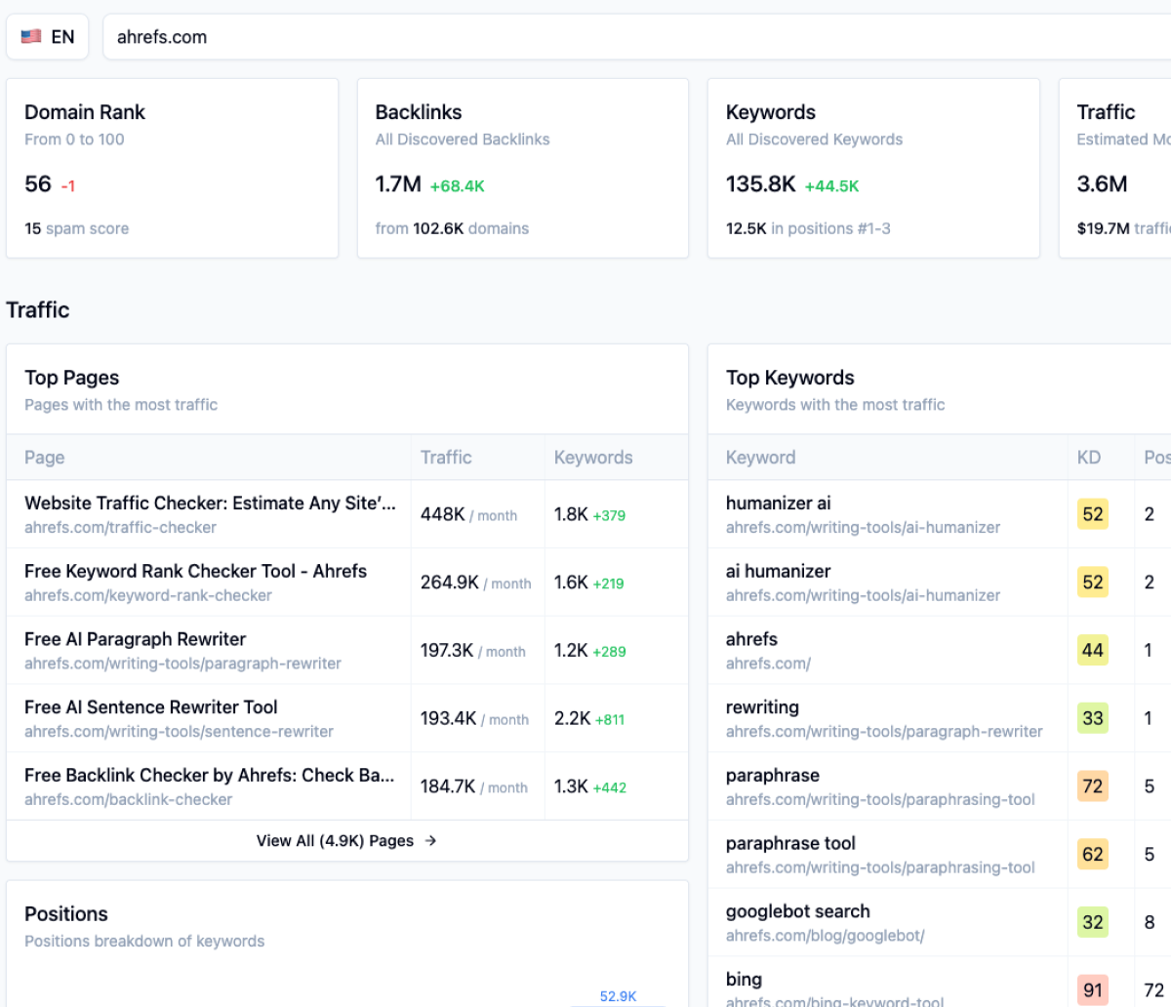The image size is (1171, 1007).
Task: Open the Domain Rank summary card
Action: point(172,169)
